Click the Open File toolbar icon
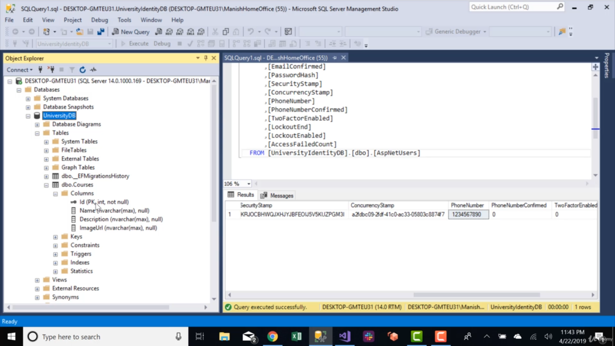The width and height of the screenshot is (615, 346). [x=79, y=32]
